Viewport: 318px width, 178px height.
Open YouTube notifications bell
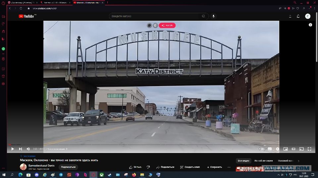point(298,16)
